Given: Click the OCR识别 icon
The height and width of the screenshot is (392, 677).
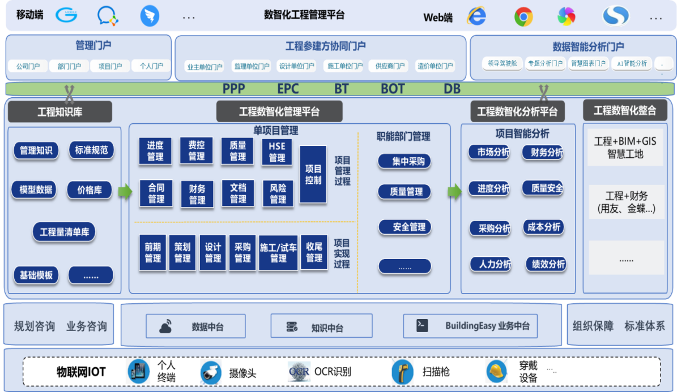Looking at the screenshot, I should 299,372.
